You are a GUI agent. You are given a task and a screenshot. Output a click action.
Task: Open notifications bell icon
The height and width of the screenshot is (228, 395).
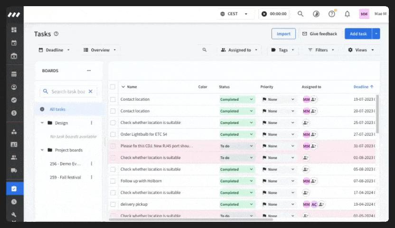[347, 14]
